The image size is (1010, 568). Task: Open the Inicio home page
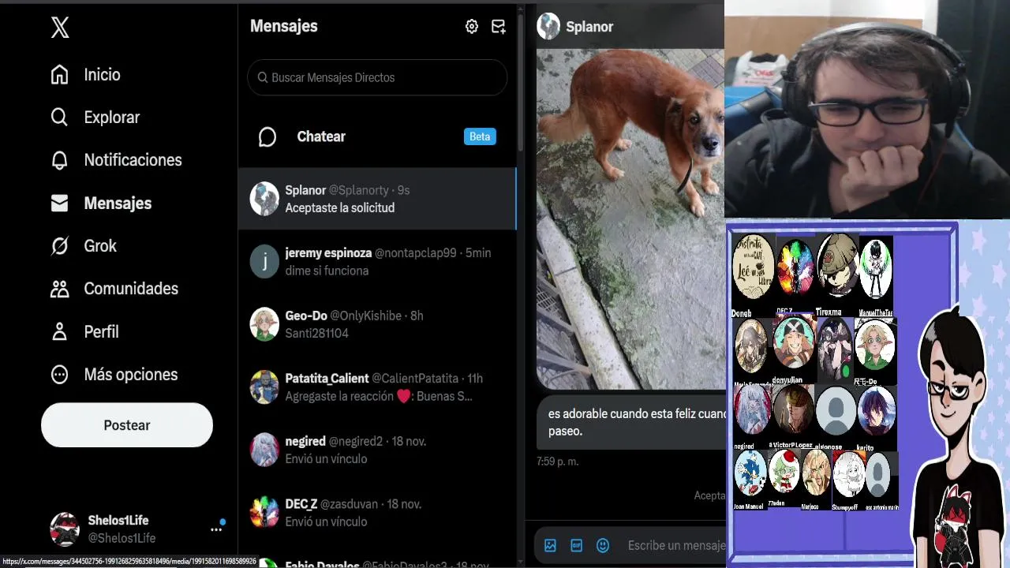tap(85, 75)
